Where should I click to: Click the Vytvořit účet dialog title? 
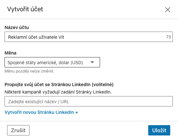coord(25,9)
